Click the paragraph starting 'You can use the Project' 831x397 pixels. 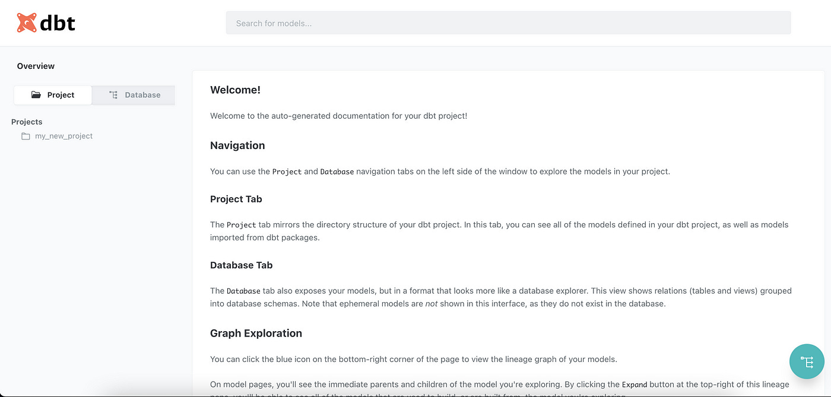pyautogui.click(x=440, y=171)
